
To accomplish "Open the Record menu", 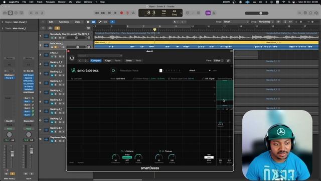I will (62, 2).
